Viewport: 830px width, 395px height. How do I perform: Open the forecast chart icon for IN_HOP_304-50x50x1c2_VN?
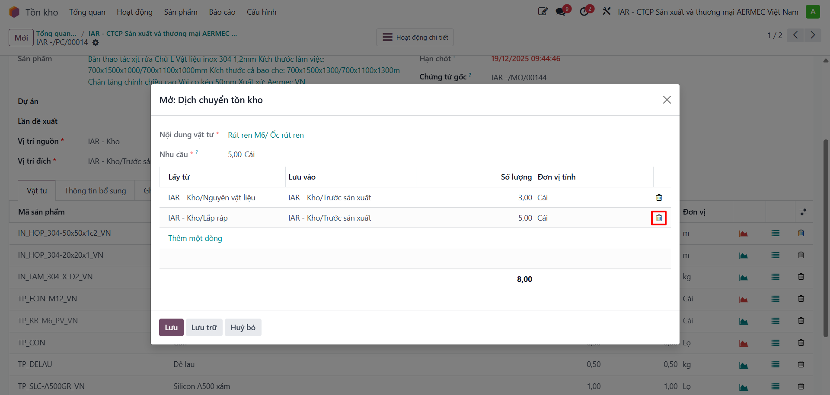pyautogui.click(x=744, y=234)
